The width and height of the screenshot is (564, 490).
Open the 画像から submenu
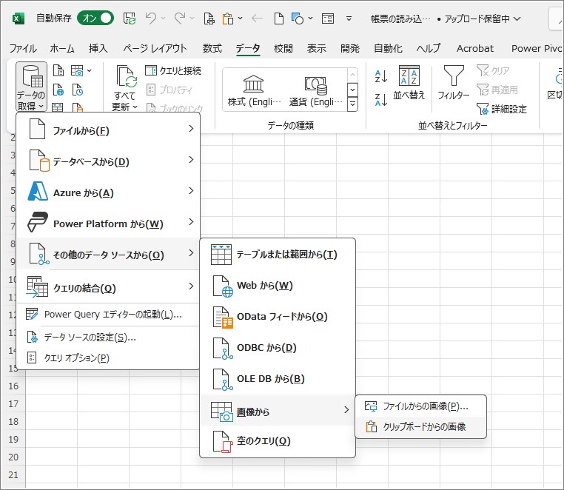coord(278,410)
